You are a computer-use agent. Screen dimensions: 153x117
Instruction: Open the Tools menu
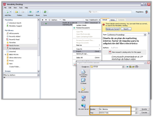[x=21, y=8]
